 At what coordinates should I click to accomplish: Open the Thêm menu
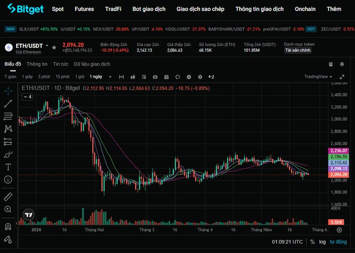(x=334, y=9)
